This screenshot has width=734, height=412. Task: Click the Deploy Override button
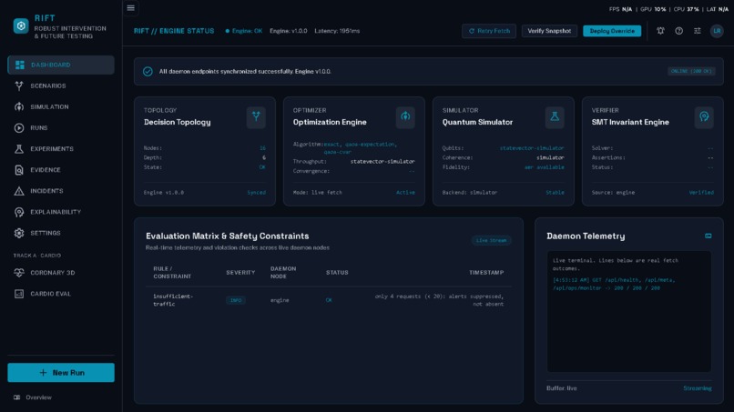[x=612, y=31]
